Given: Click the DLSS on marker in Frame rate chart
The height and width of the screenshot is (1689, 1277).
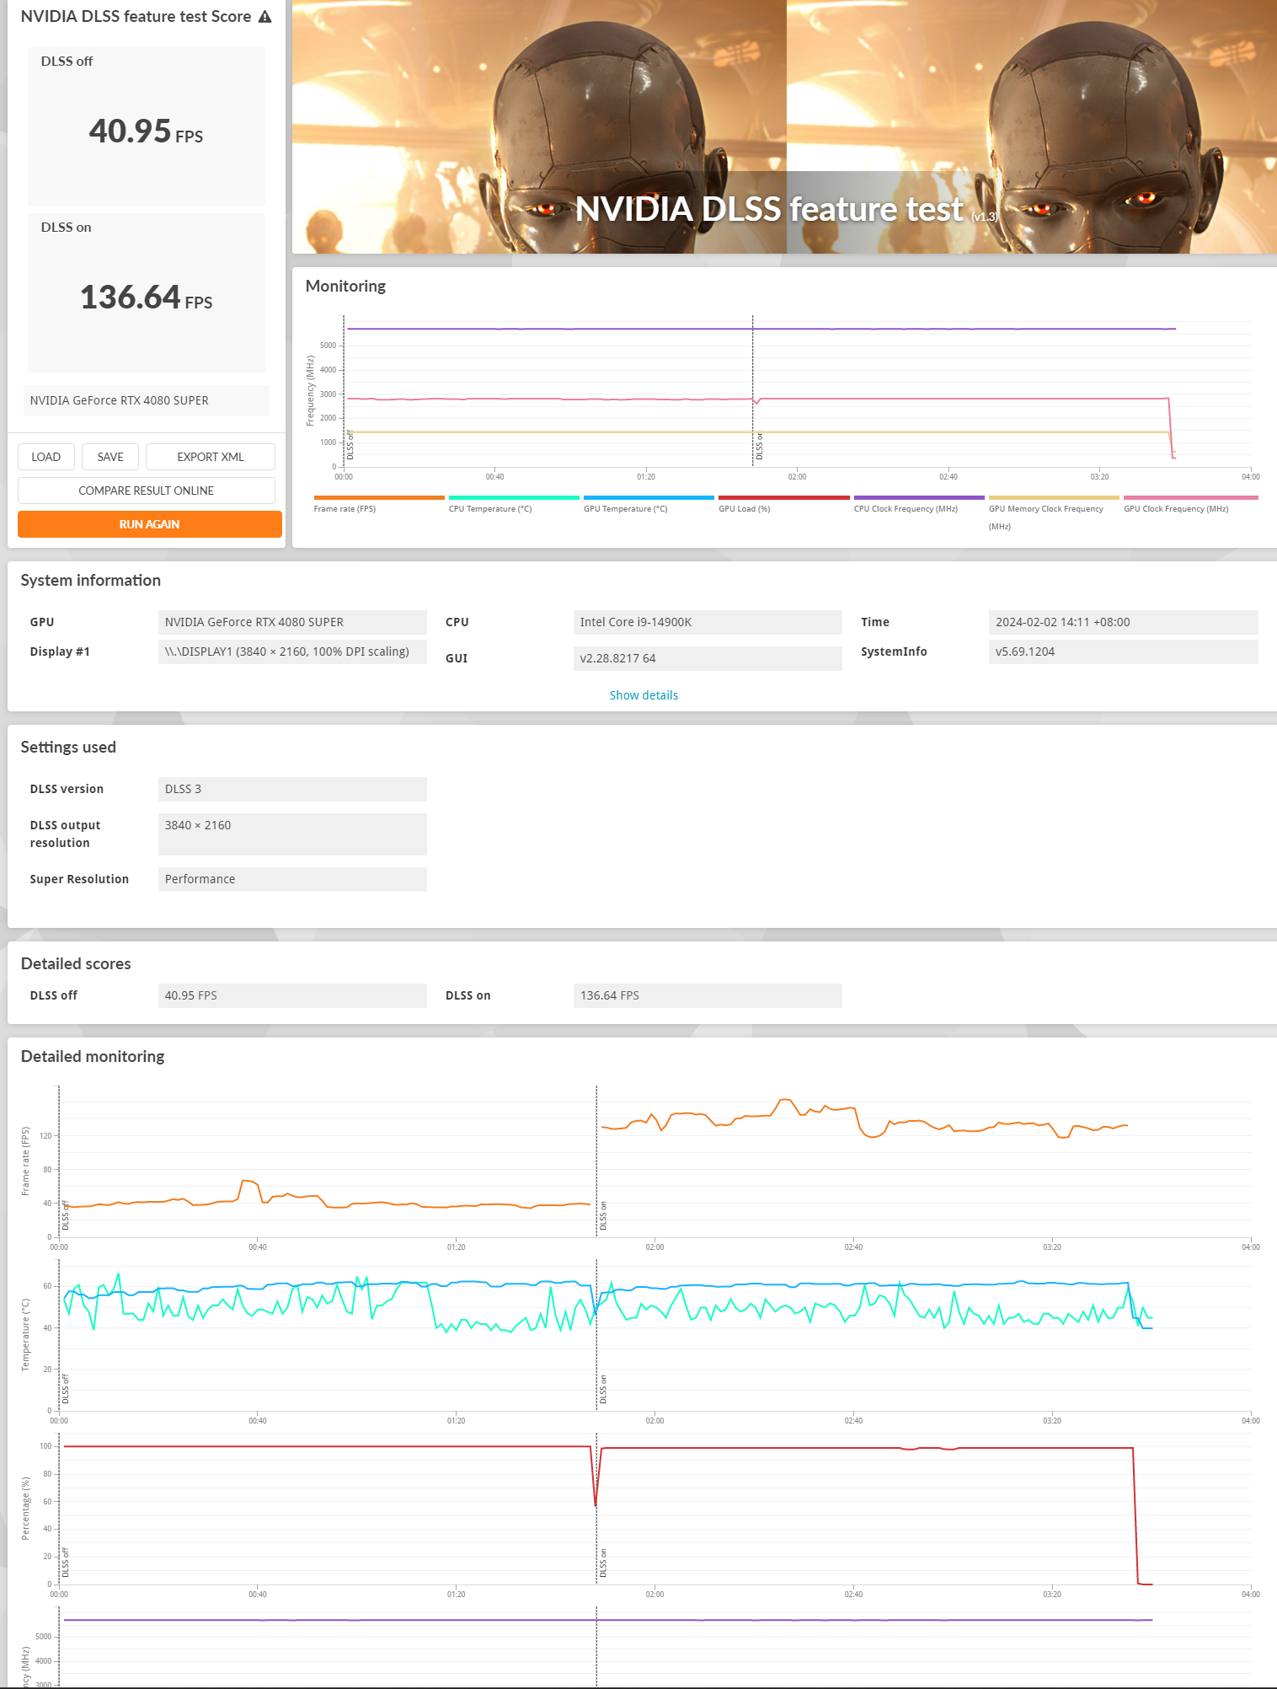Looking at the screenshot, I should pos(603,1216).
